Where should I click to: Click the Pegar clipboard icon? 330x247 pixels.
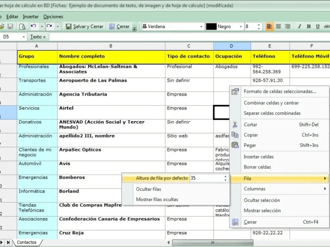235,145
